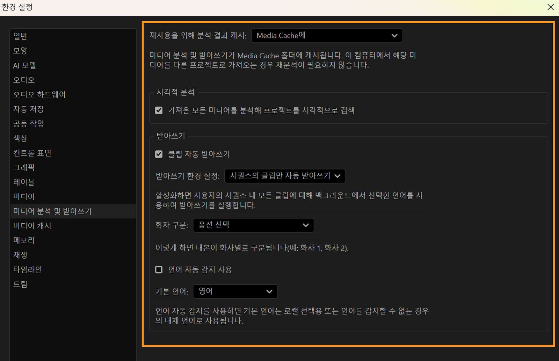Open the 컨트롤 표면 settings
This screenshot has width=559, height=361.
coord(31,153)
